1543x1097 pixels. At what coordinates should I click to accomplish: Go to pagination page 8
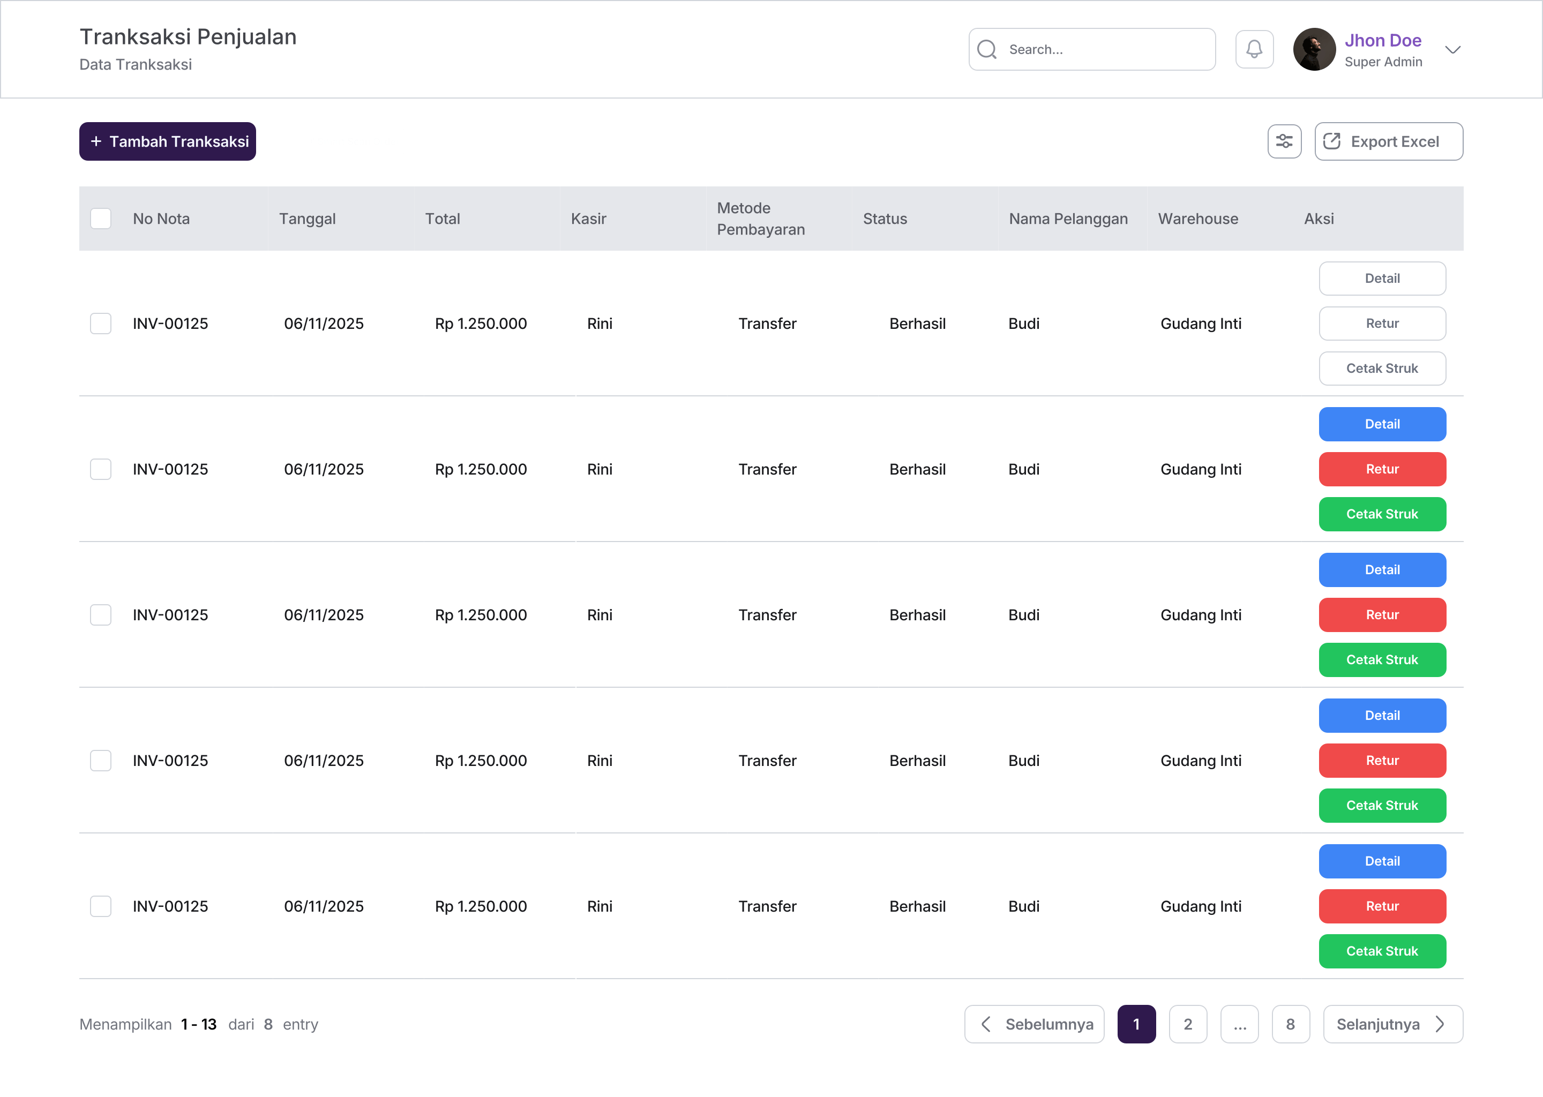[1291, 1024]
